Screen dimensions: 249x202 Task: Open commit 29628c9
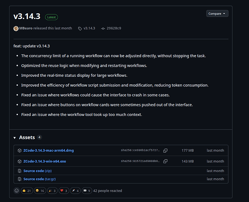pyautogui.click(x=114, y=28)
